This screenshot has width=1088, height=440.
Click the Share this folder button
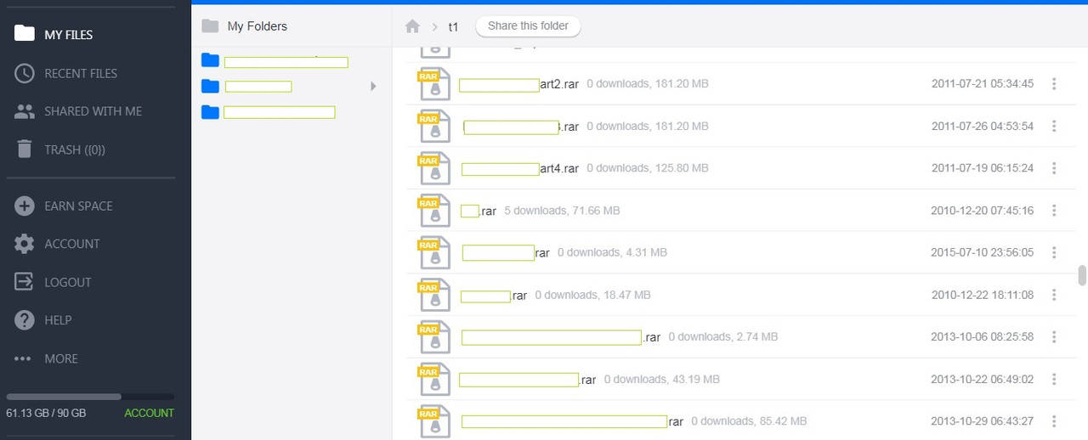(528, 26)
